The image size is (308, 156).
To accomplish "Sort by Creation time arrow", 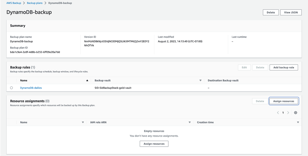I will coord(298,122).
